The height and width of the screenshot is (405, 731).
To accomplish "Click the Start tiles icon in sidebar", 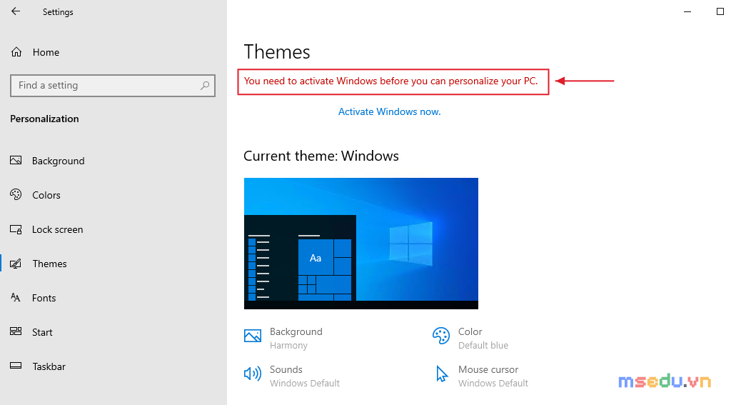I will (x=16, y=331).
